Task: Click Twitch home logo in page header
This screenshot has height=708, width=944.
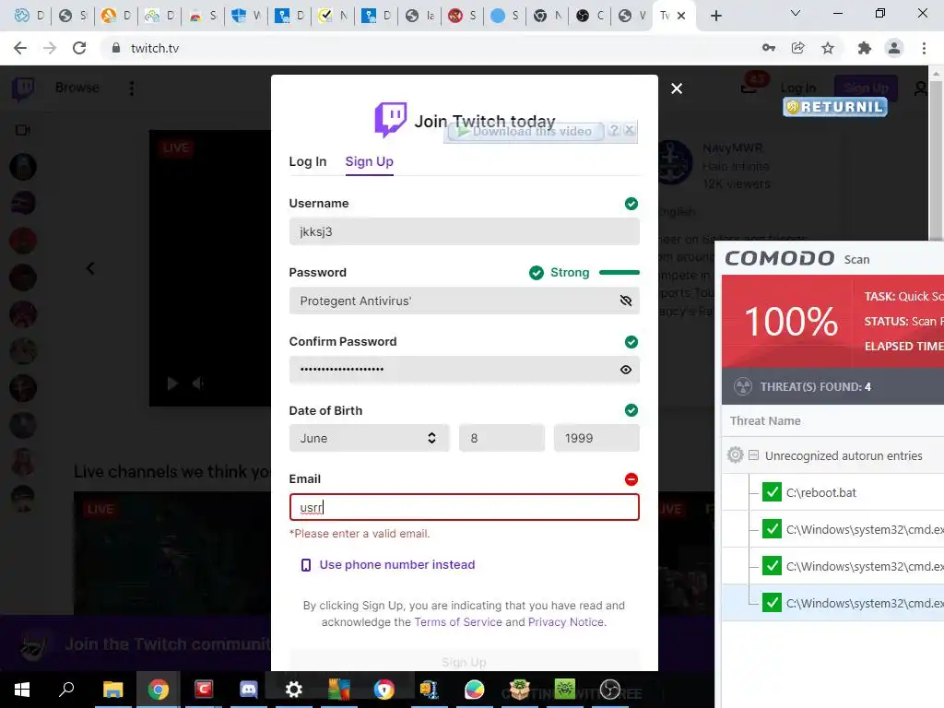Action: 23,89
